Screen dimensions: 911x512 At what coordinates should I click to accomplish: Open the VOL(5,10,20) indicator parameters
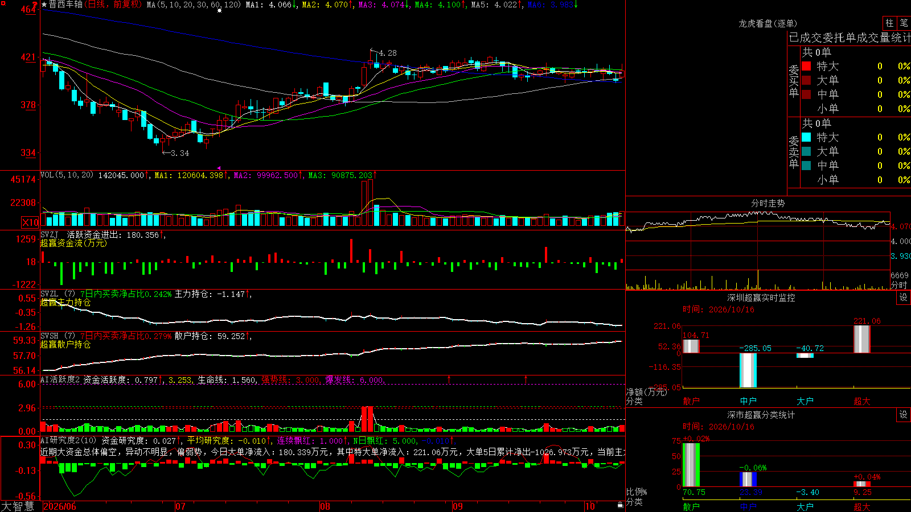pyautogui.click(x=67, y=175)
